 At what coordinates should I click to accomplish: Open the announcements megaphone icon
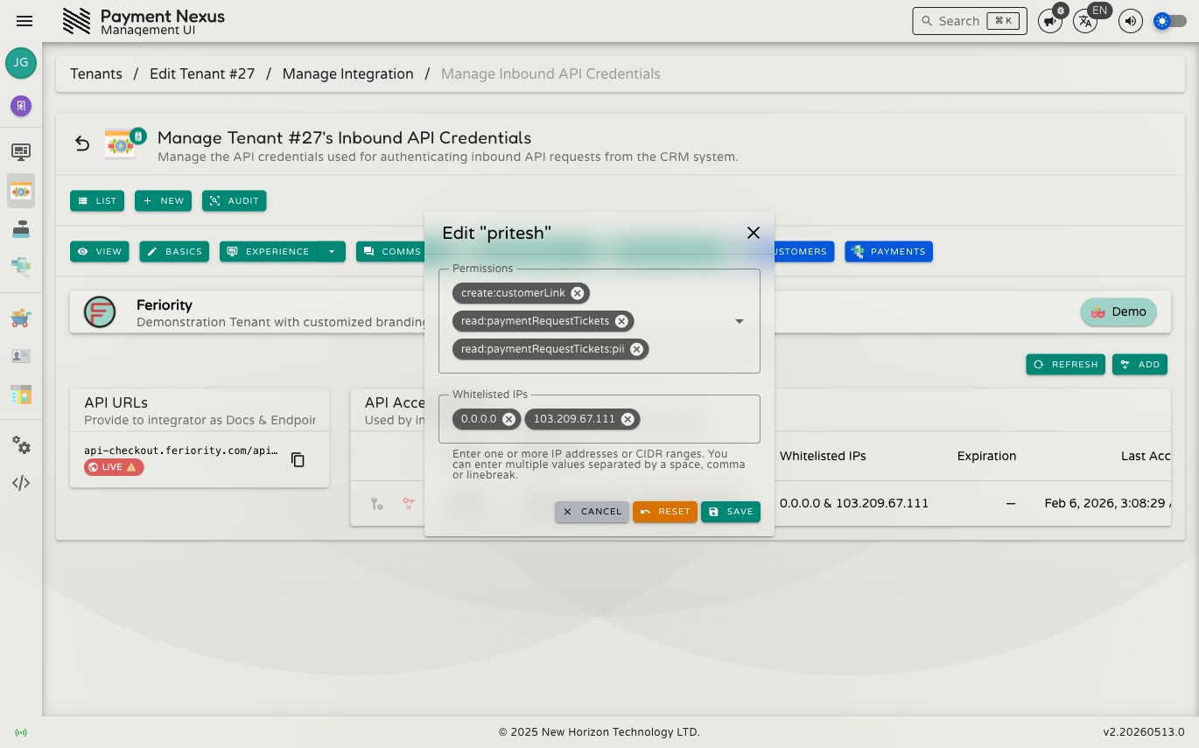click(1049, 21)
